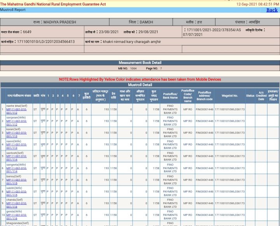Select the district cell DAMOH

click(x=141, y=22)
